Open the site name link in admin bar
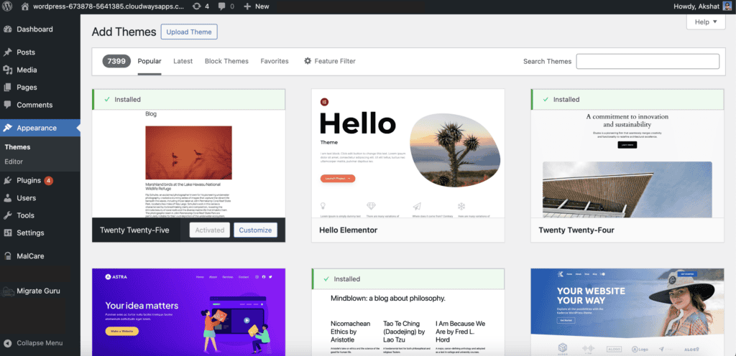 pos(109,6)
